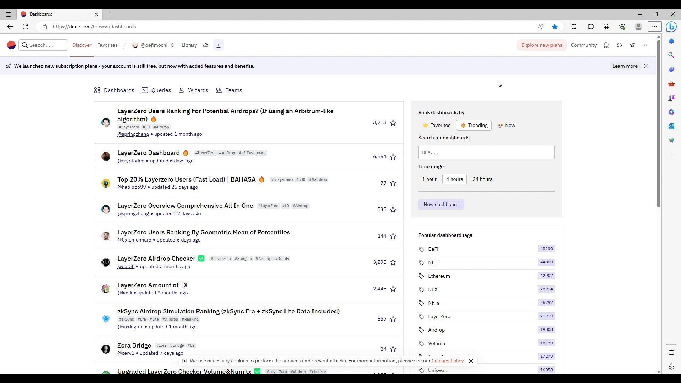Open Microsoft 365 from the Edge sidebar
The image size is (681, 383).
click(x=671, y=112)
